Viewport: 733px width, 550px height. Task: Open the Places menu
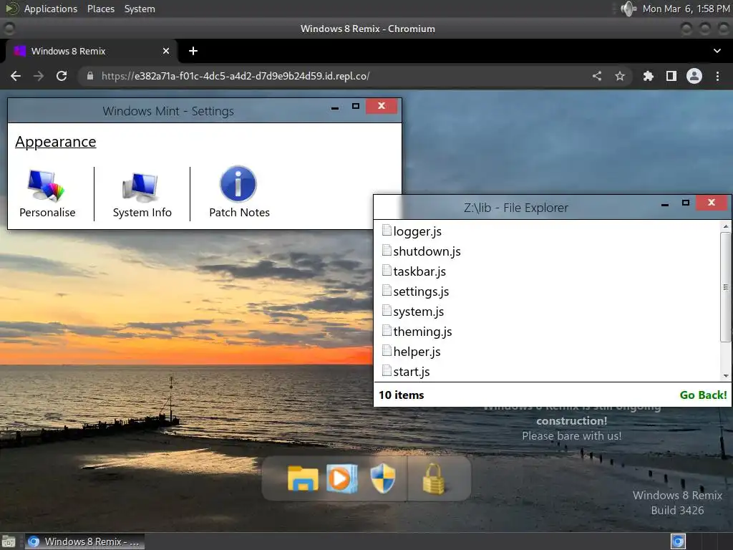pyautogui.click(x=100, y=9)
